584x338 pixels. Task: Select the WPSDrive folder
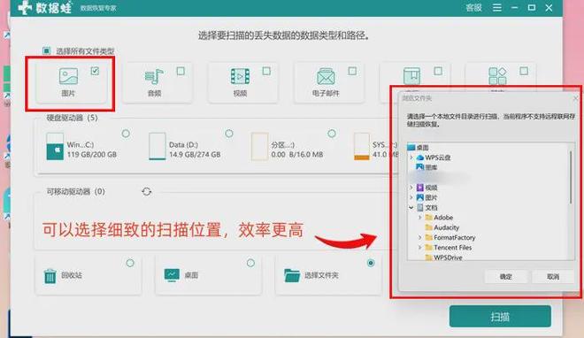pos(443,257)
